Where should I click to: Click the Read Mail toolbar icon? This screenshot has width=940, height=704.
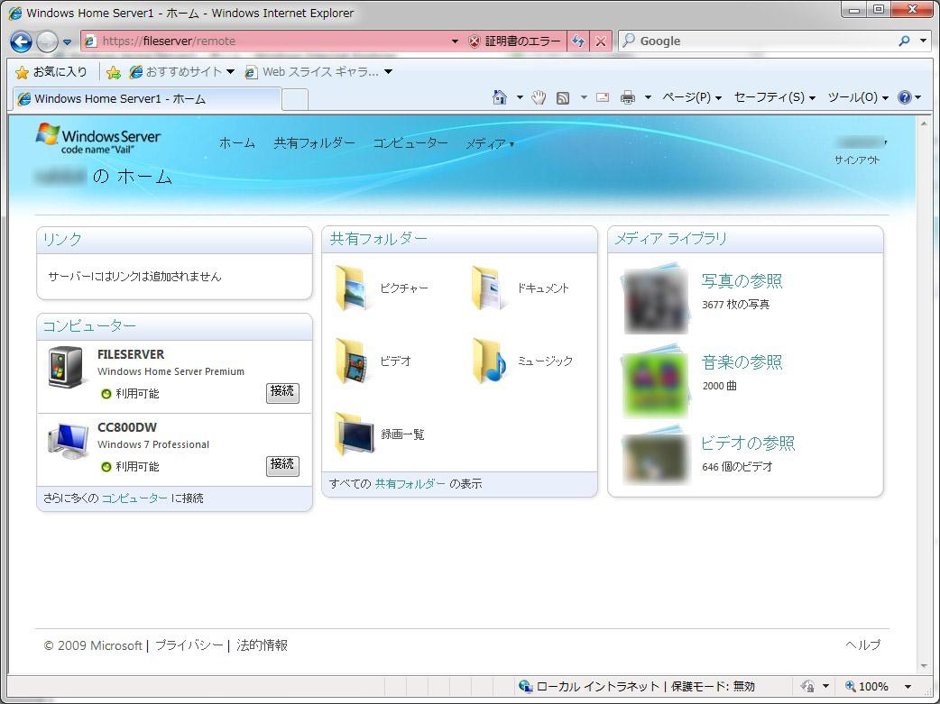(603, 97)
